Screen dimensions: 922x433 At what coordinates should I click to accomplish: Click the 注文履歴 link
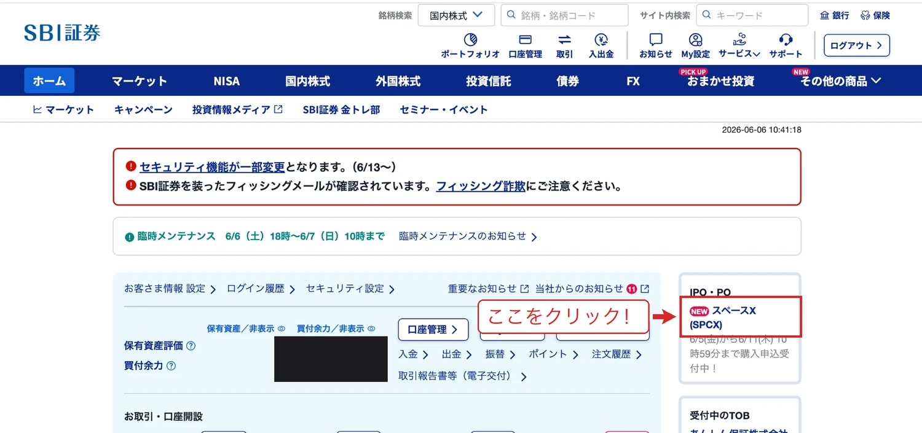(x=617, y=354)
